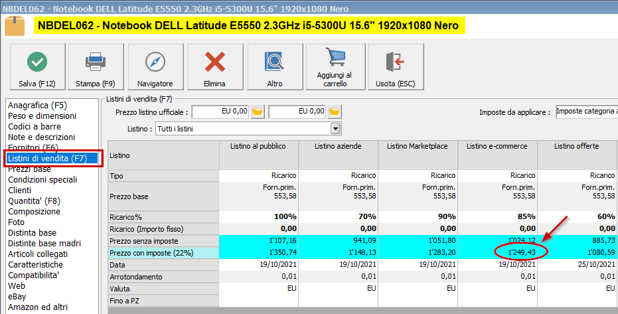Select price without tax 1'107,16 cell
Image resolution: width=618 pixels, height=314 pixels.
pos(259,241)
